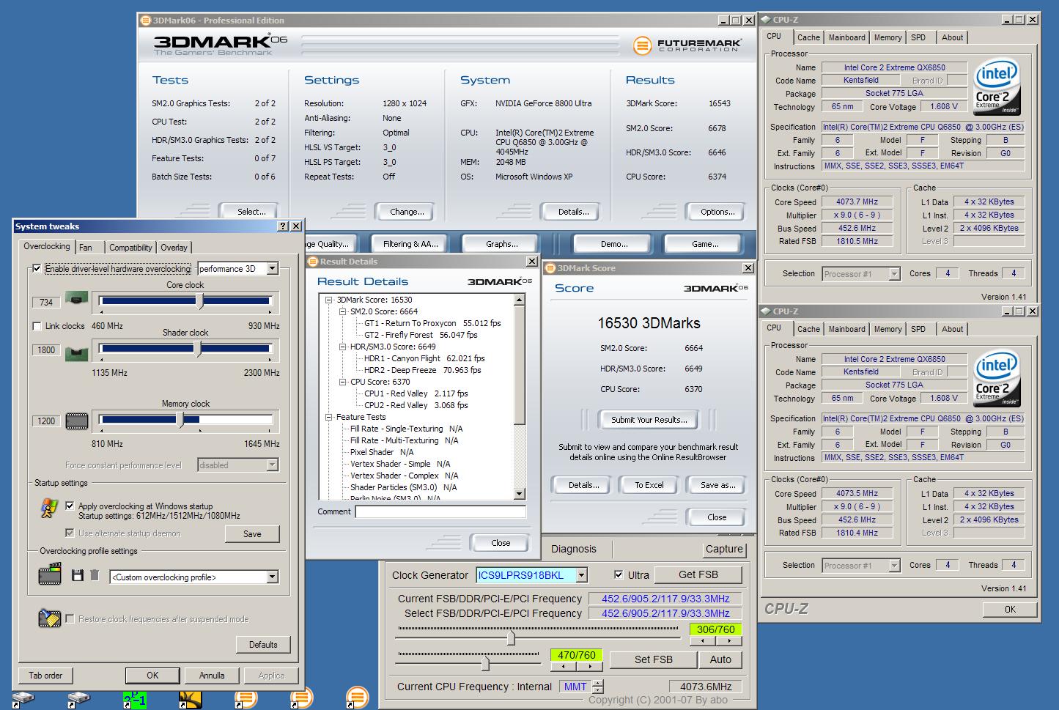Screen dimensions: 1059x710
Task: Click right arrow under 306/760 value
Action: pos(728,641)
